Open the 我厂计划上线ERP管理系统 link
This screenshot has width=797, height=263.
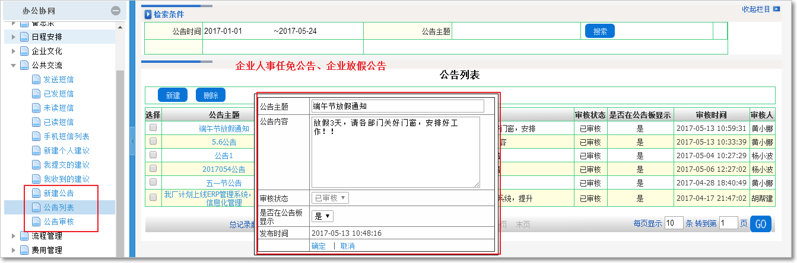coord(208,198)
